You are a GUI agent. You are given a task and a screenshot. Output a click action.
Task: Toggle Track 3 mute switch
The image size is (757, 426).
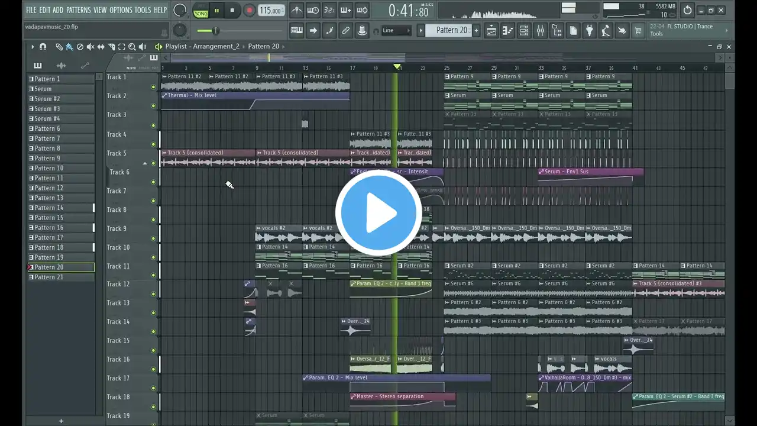pyautogui.click(x=153, y=125)
